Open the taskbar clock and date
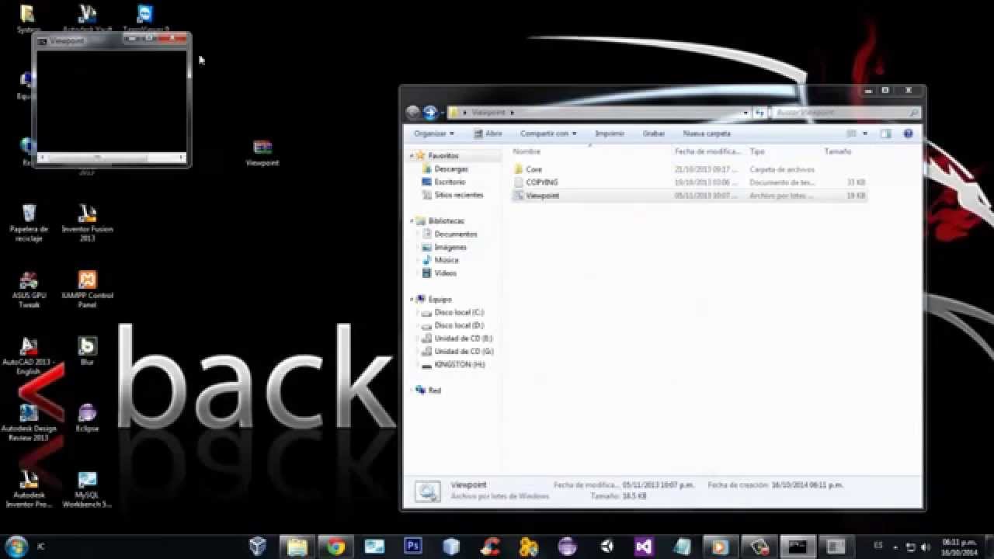Screen dimensions: 994x559 coord(959,547)
